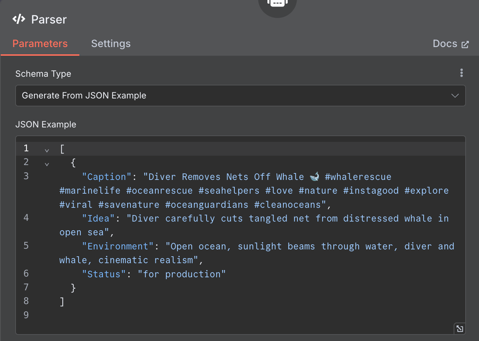Place cursor on the "Idea" key
This screenshot has width=479, height=341.
coord(98,219)
